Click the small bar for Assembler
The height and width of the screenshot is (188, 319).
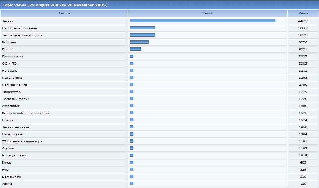coord(131,106)
